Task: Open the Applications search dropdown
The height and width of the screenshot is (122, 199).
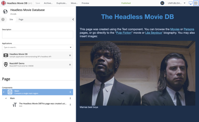Action: [71, 47]
